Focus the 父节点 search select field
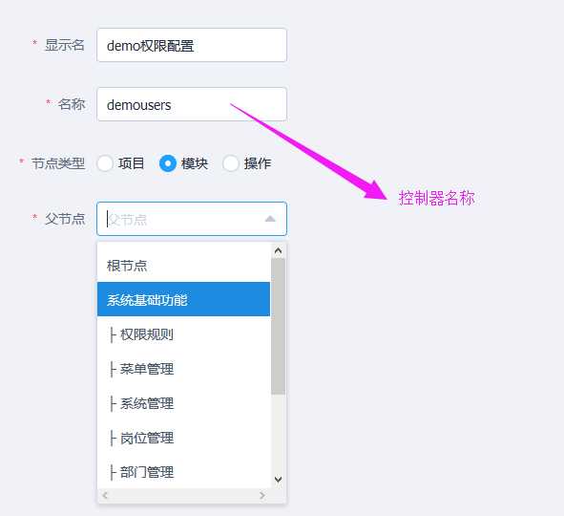 tap(192, 219)
